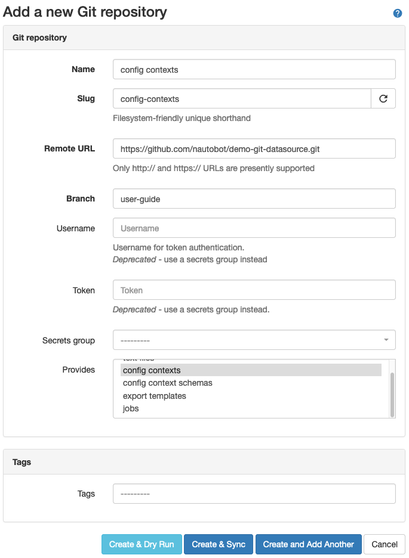
Task: Click the Token input field
Action: (x=254, y=290)
